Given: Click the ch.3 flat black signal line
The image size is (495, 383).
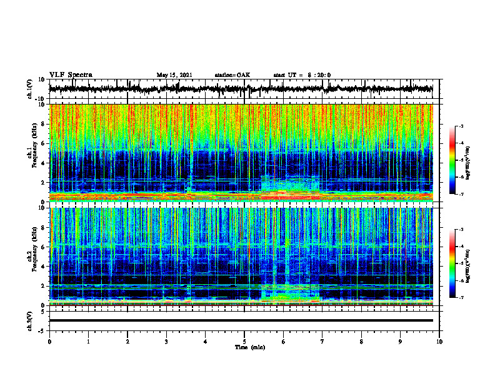Looking at the screenshot, I should (x=241, y=320).
